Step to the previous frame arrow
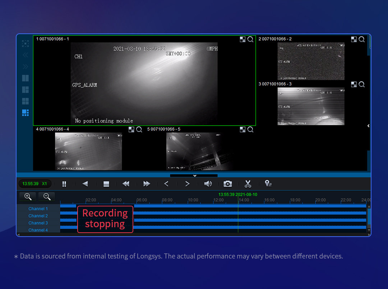This screenshot has width=388, height=289. coord(166,184)
